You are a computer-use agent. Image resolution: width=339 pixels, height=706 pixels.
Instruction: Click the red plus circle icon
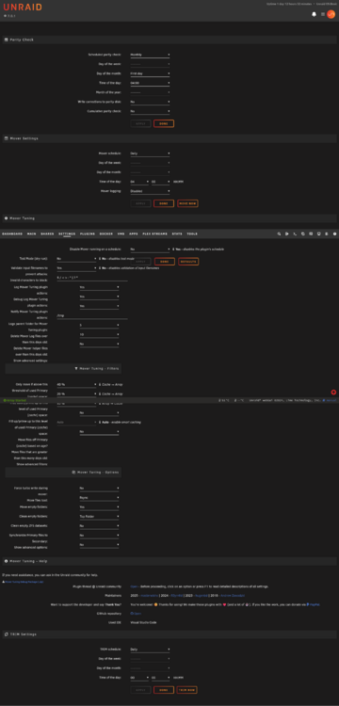[x=333, y=393]
